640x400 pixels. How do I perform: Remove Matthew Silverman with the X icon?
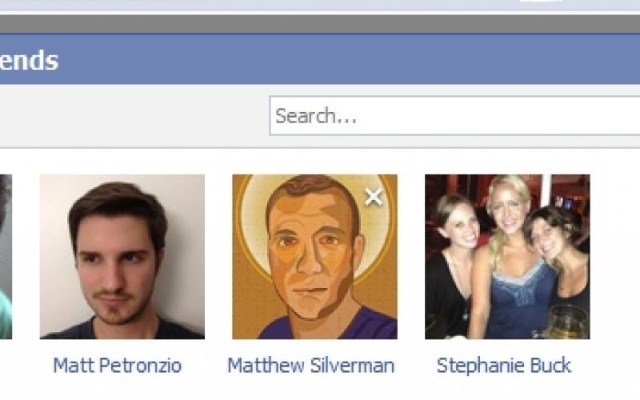pyautogui.click(x=374, y=197)
